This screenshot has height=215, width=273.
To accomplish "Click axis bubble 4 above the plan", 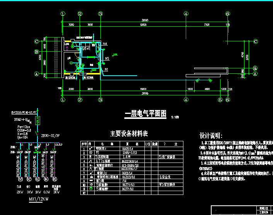I will click(x=186, y=14).
